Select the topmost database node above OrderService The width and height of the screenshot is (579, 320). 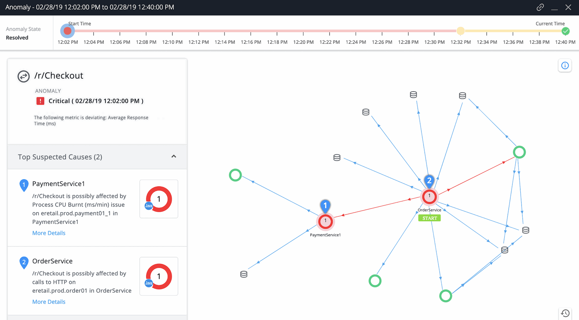click(413, 95)
